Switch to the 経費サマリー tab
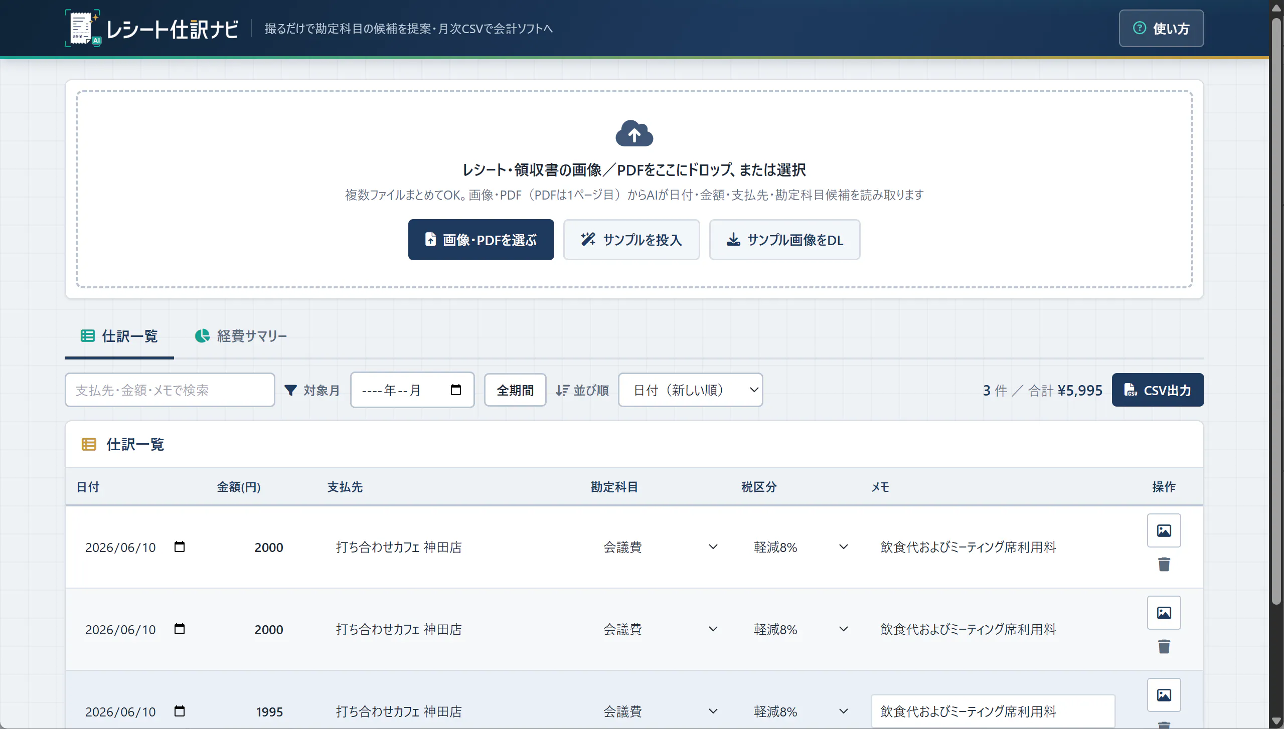1284x729 pixels. [x=241, y=336]
